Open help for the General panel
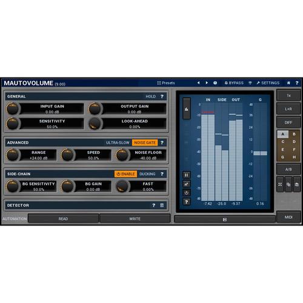 (x=162, y=96)
